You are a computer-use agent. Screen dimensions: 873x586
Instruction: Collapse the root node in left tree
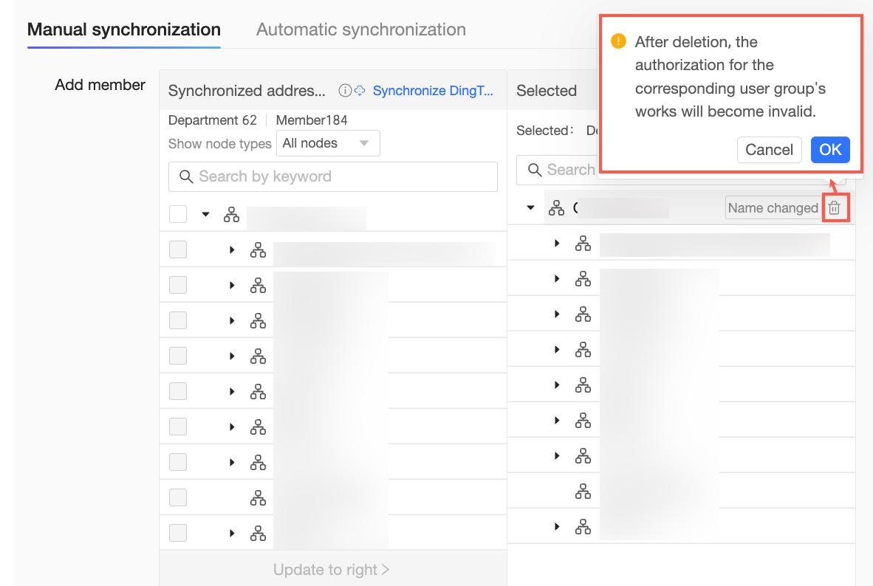206,215
